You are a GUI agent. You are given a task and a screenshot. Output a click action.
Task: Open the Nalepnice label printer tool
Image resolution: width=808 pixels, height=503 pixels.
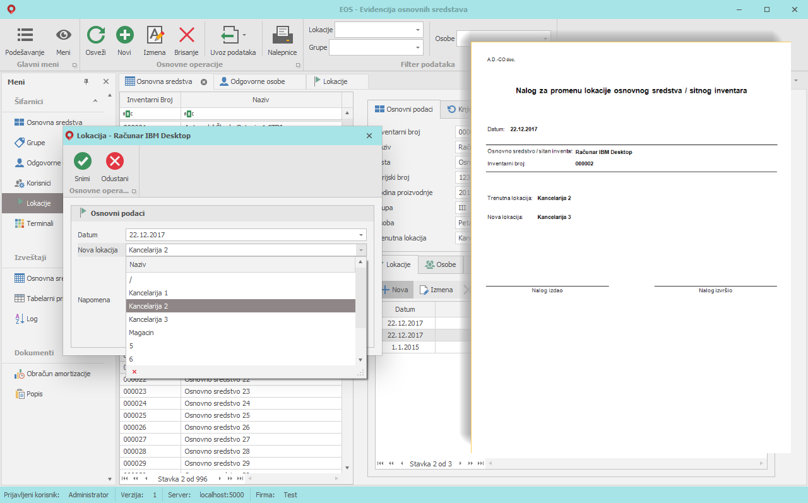[282, 42]
